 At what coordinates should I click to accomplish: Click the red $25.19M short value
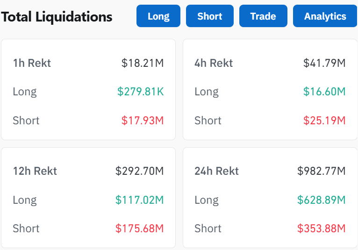324,121
